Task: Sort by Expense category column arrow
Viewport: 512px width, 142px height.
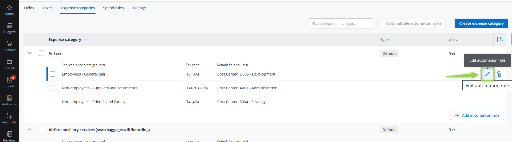Action: (85, 40)
